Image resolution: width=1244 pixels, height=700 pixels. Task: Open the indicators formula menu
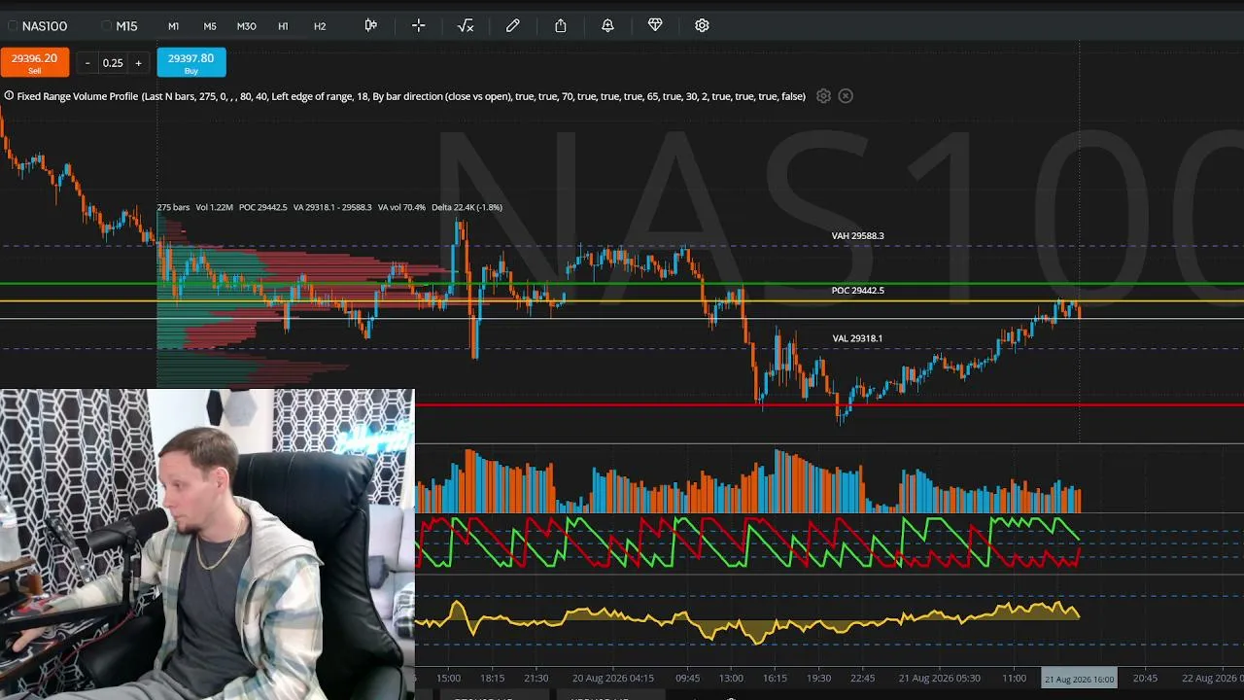[466, 25]
